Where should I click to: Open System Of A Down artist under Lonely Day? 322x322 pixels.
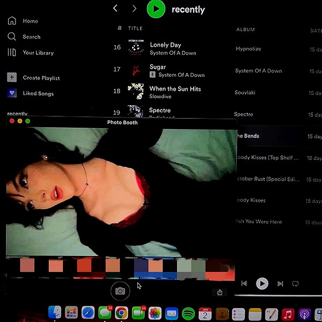coord(173,53)
